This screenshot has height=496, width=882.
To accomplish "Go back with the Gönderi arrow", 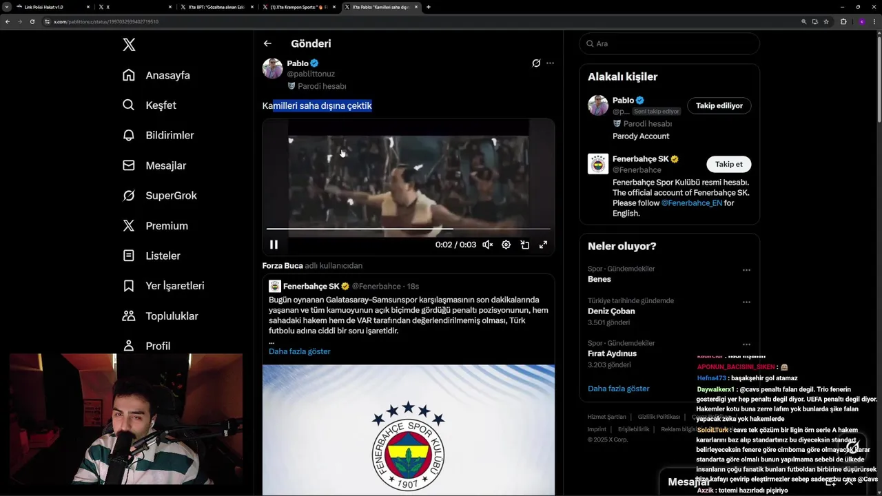I will tap(267, 43).
